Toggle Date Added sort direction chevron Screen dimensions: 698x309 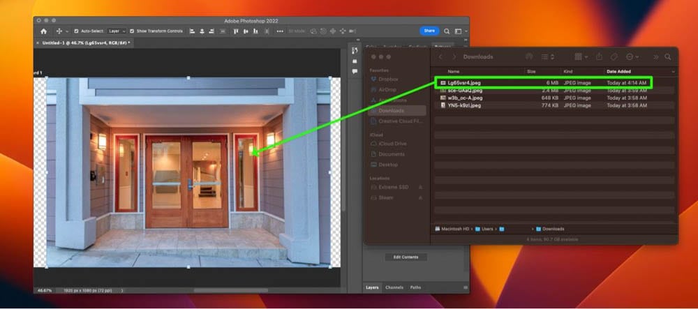tap(673, 72)
